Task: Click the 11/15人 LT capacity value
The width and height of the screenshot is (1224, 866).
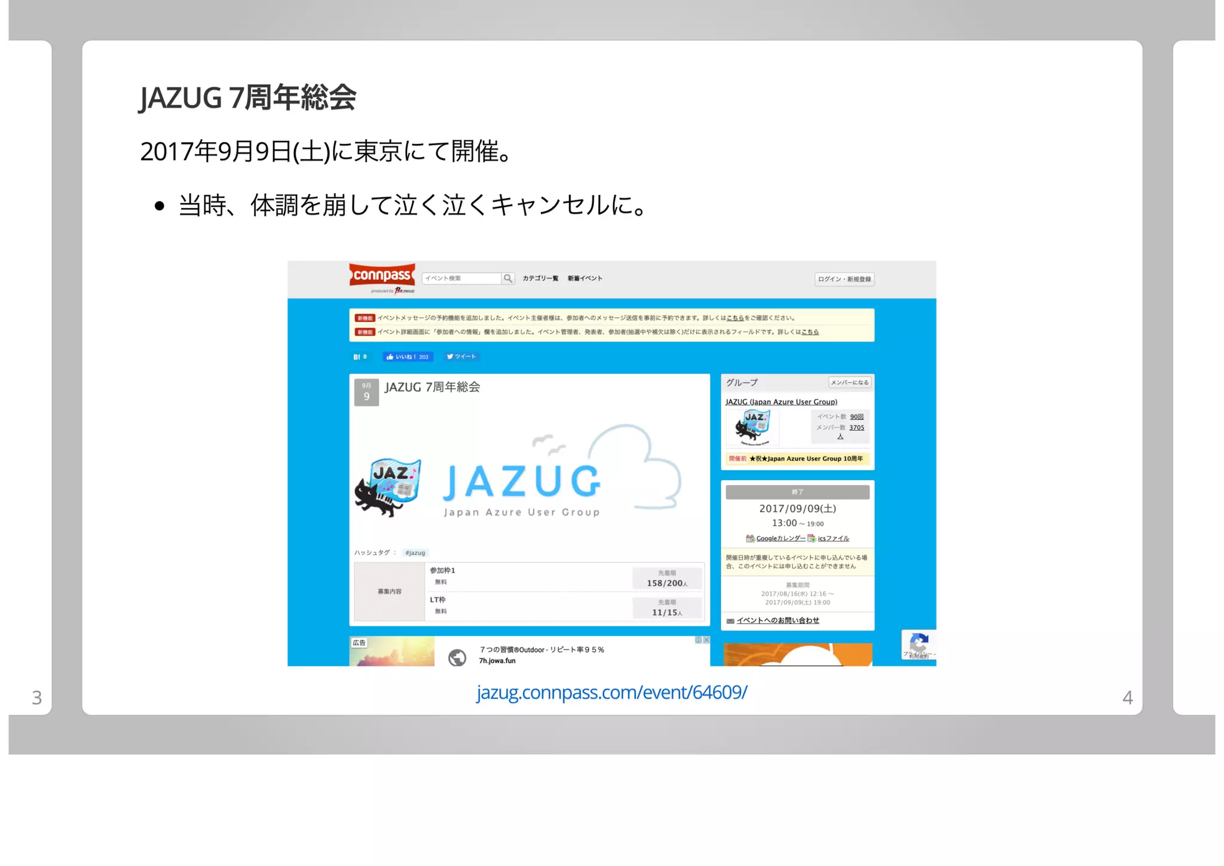Action: coord(666,612)
